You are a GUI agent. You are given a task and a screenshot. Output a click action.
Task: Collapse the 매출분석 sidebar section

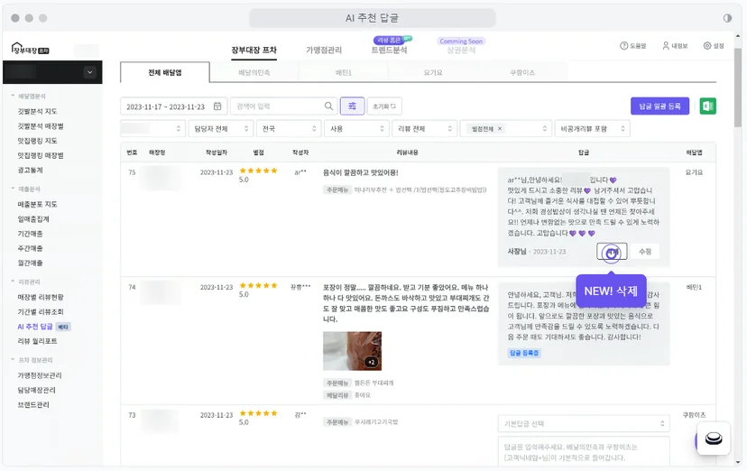point(25,189)
